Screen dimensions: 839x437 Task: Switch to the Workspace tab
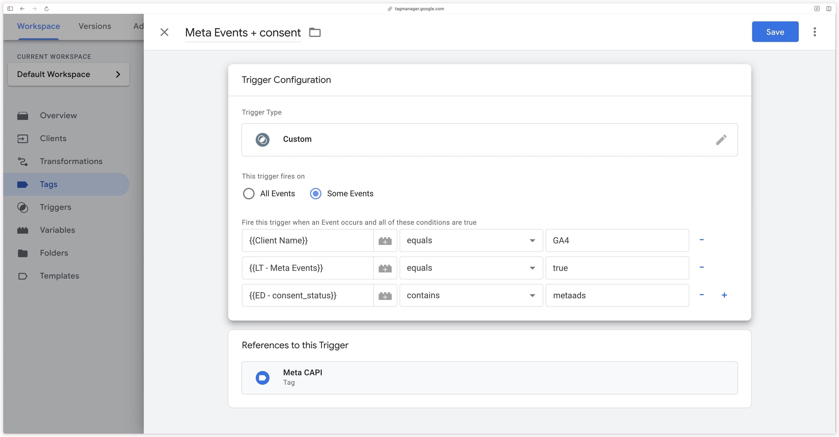tap(38, 26)
